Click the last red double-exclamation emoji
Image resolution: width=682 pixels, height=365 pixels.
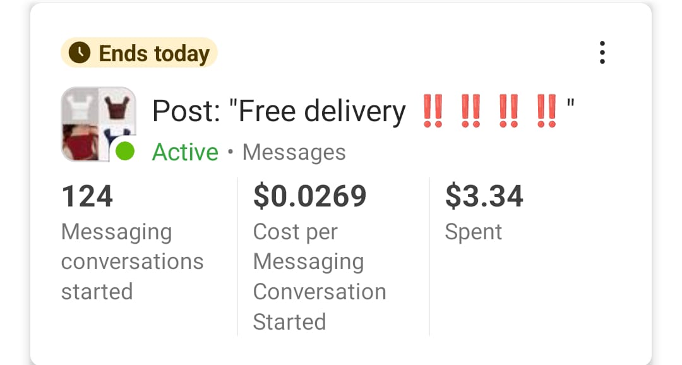pyautogui.click(x=546, y=112)
